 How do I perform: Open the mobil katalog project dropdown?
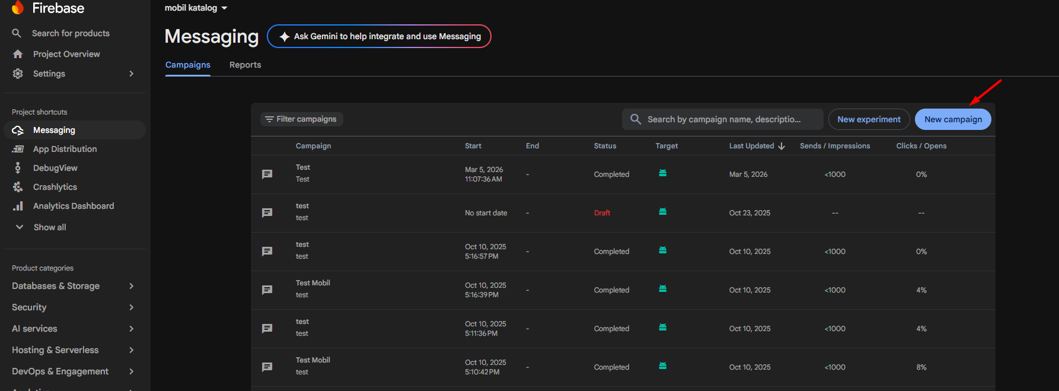pyautogui.click(x=196, y=8)
